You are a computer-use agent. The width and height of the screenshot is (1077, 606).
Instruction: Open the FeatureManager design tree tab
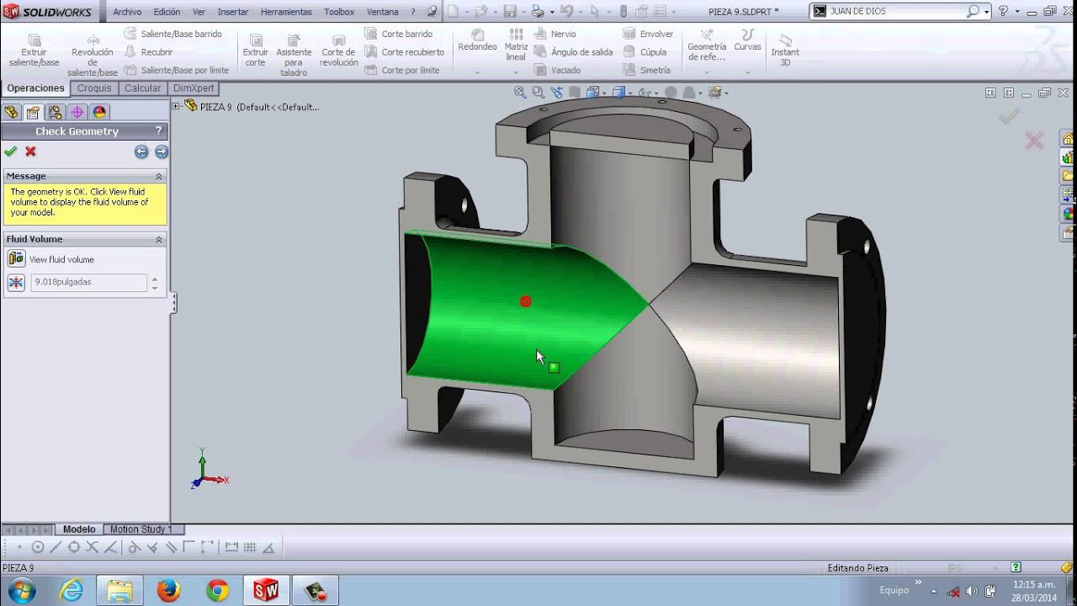[x=11, y=112]
